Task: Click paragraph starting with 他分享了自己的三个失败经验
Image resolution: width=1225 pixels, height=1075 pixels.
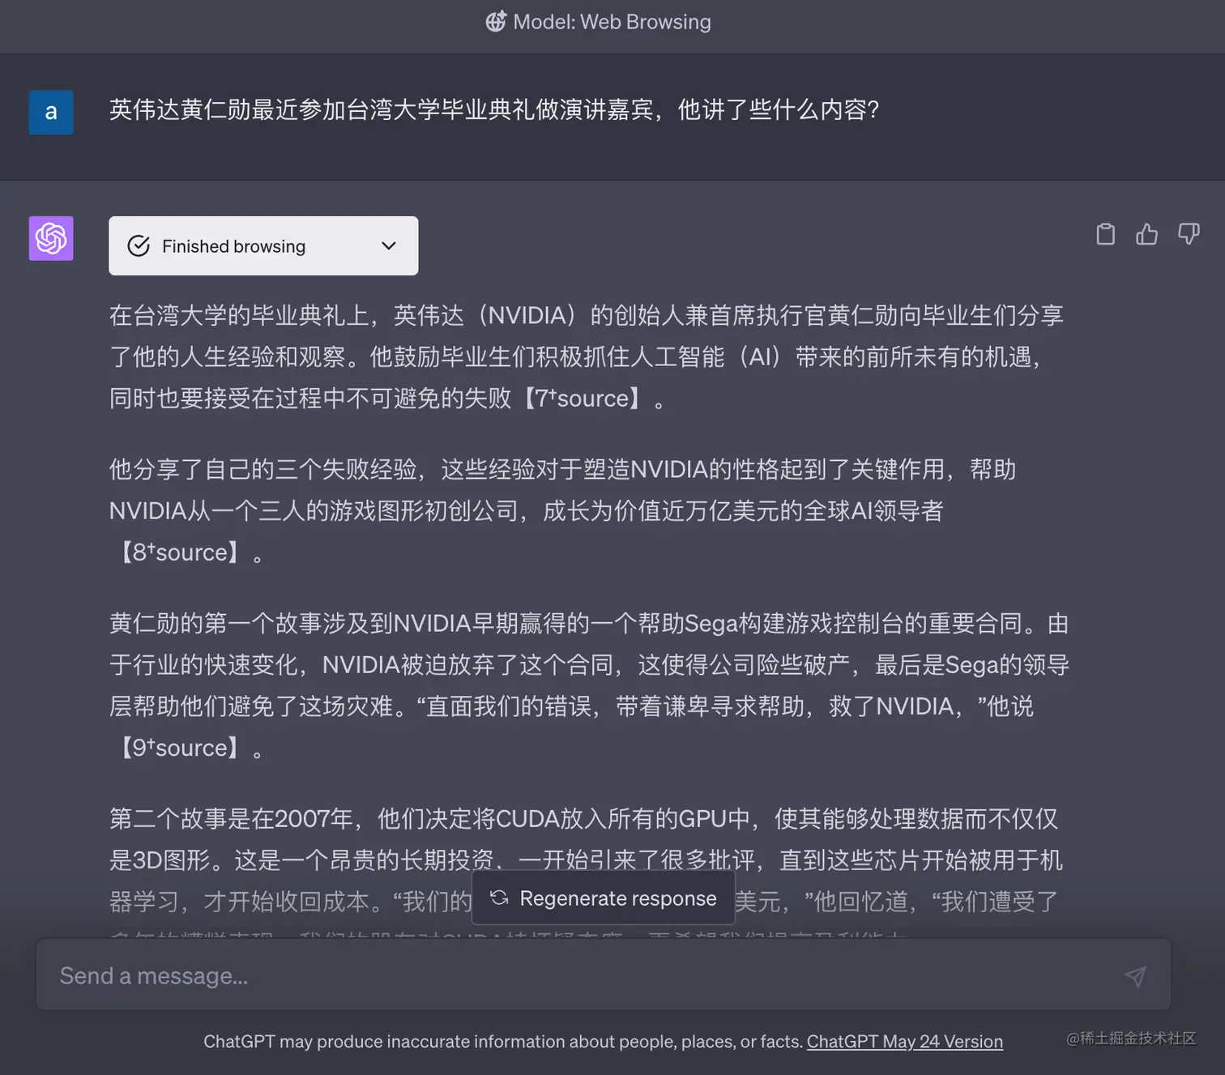Action: (x=563, y=510)
